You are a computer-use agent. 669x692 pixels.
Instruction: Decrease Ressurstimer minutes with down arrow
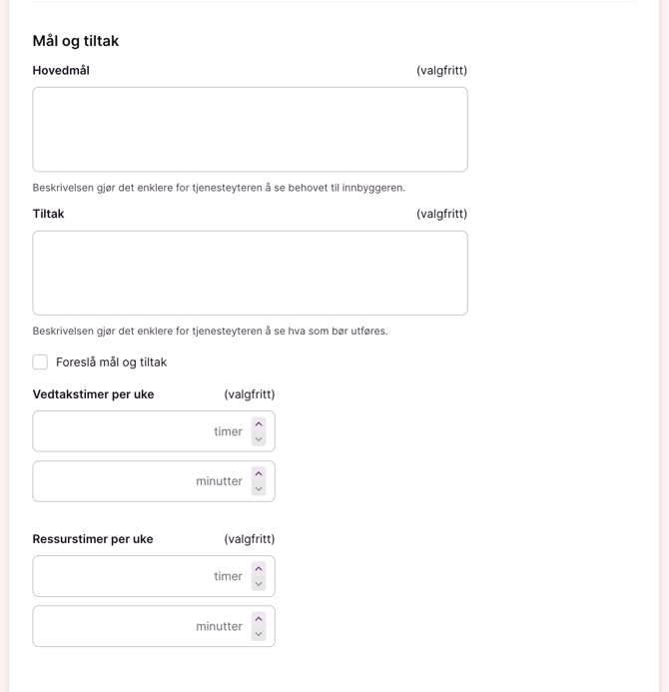[259, 634]
